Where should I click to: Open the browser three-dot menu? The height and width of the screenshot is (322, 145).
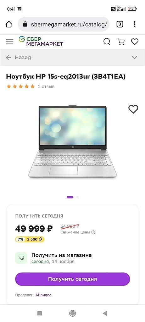point(135,24)
